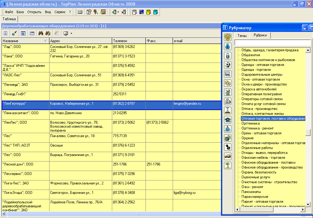The height and width of the screenshot is (218, 313).
Task: Select the padlock security category icon
Action: coord(227,56)
